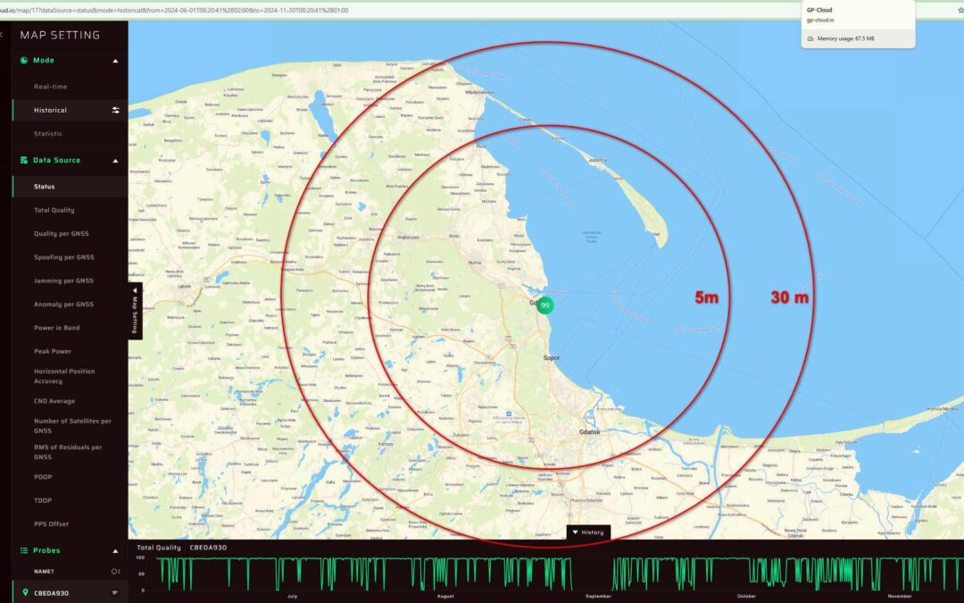The image size is (964, 603).
Task: Click the funnel icon beside CBEDA930 probe
Action: (x=114, y=592)
